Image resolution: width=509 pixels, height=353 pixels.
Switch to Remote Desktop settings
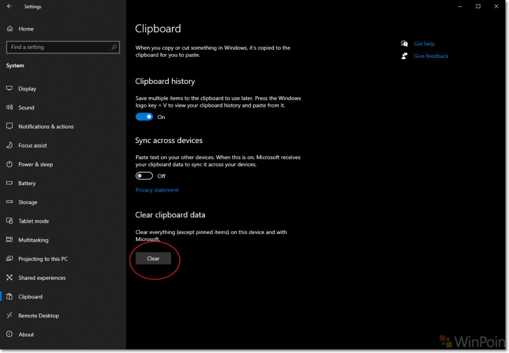(39, 315)
